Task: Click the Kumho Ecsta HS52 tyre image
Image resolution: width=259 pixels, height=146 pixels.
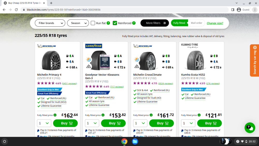Action: (x=195, y=60)
